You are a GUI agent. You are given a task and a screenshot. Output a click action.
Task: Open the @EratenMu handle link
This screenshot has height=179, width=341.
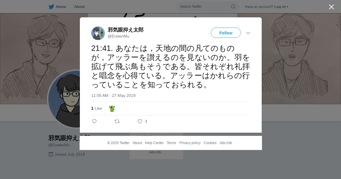118,36
